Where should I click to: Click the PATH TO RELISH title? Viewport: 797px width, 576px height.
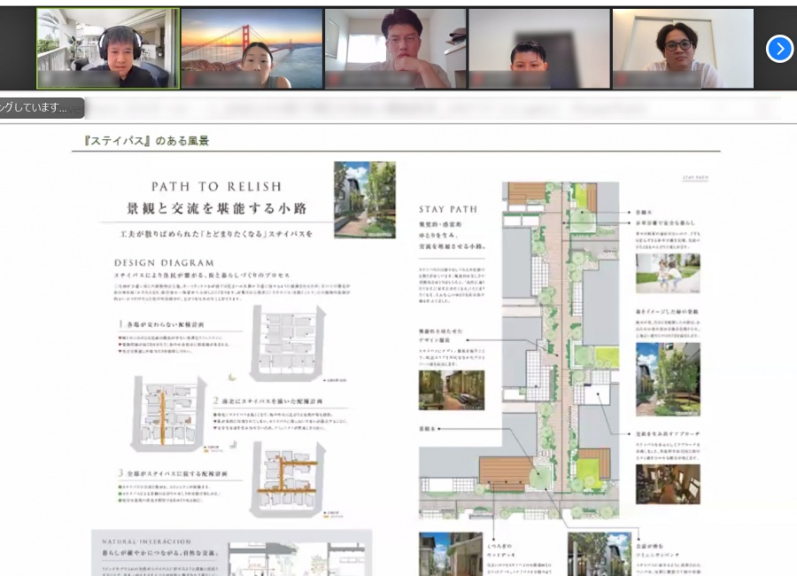pyautogui.click(x=216, y=187)
